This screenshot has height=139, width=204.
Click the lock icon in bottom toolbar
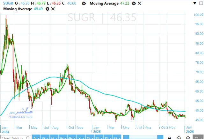[169, 137]
